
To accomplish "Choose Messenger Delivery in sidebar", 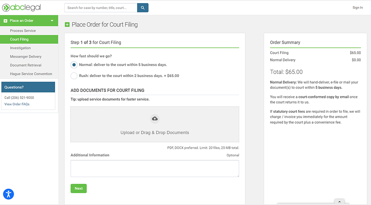I will 26,57.
